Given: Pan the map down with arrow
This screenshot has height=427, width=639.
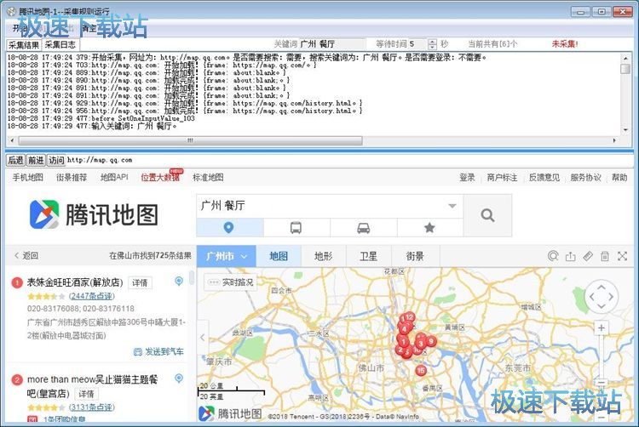Looking at the screenshot, I should [x=602, y=306].
